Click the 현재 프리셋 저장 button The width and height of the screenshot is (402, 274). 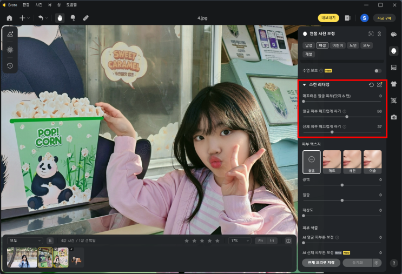(321, 263)
